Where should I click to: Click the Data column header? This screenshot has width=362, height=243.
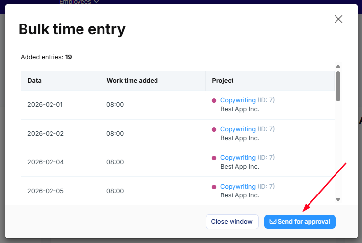34,81
